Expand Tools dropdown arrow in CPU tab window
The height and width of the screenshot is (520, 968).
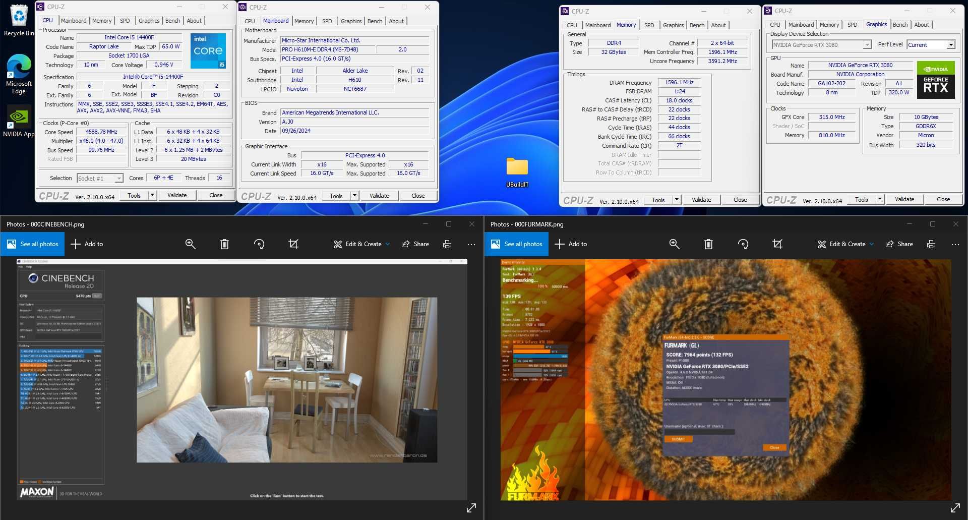point(153,195)
